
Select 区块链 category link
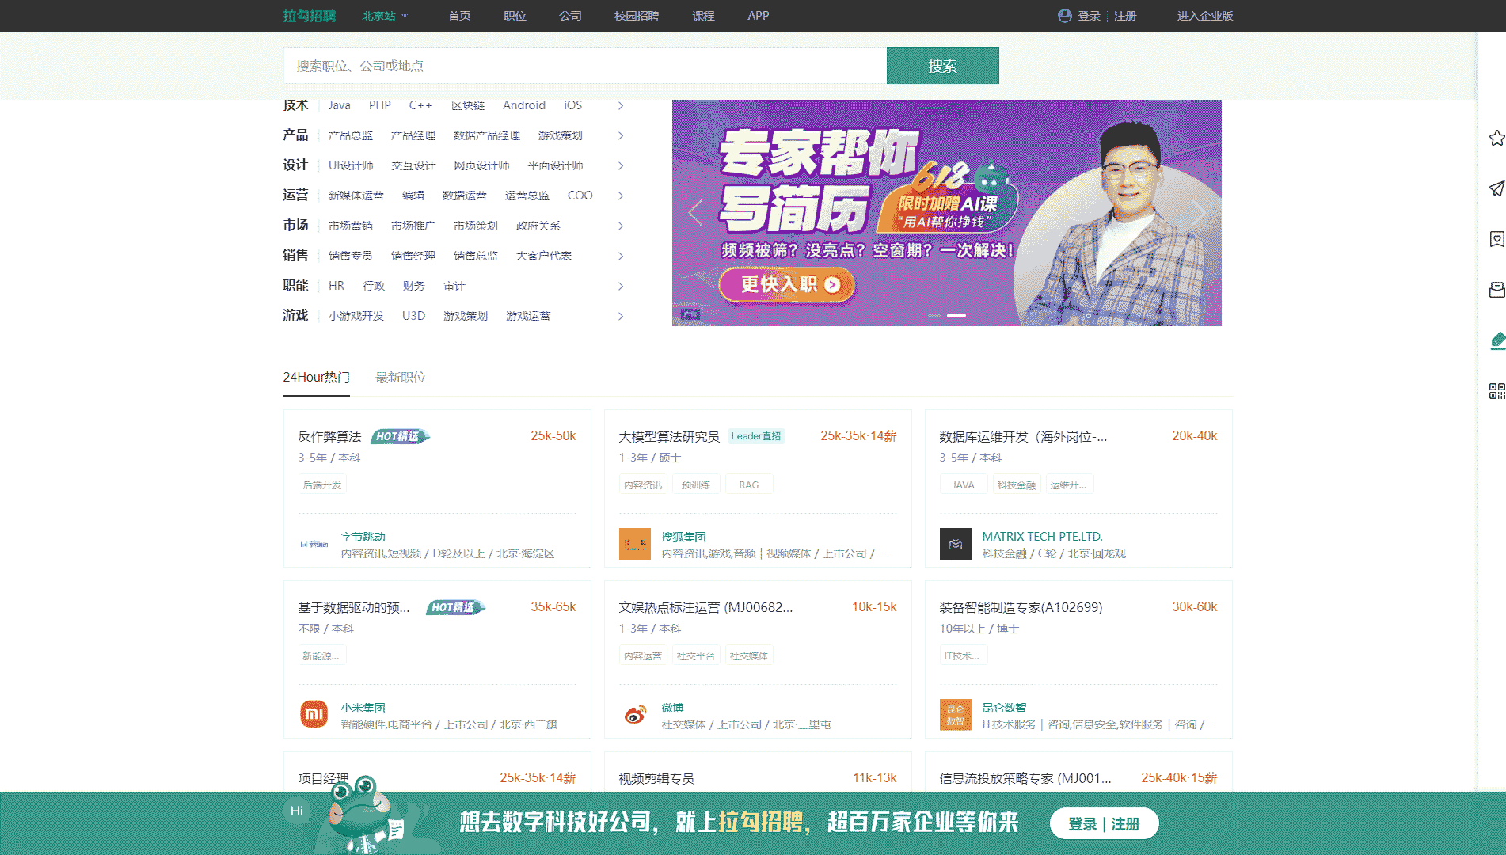point(468,105)
